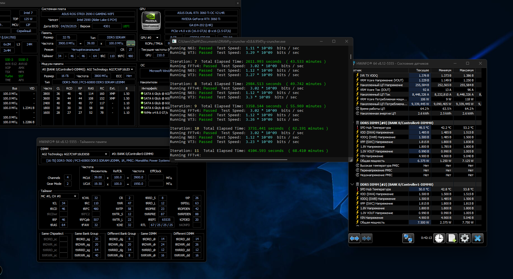Start logging with the sheet-plus icon
The image size is (513, 279).
pos(452,238)
